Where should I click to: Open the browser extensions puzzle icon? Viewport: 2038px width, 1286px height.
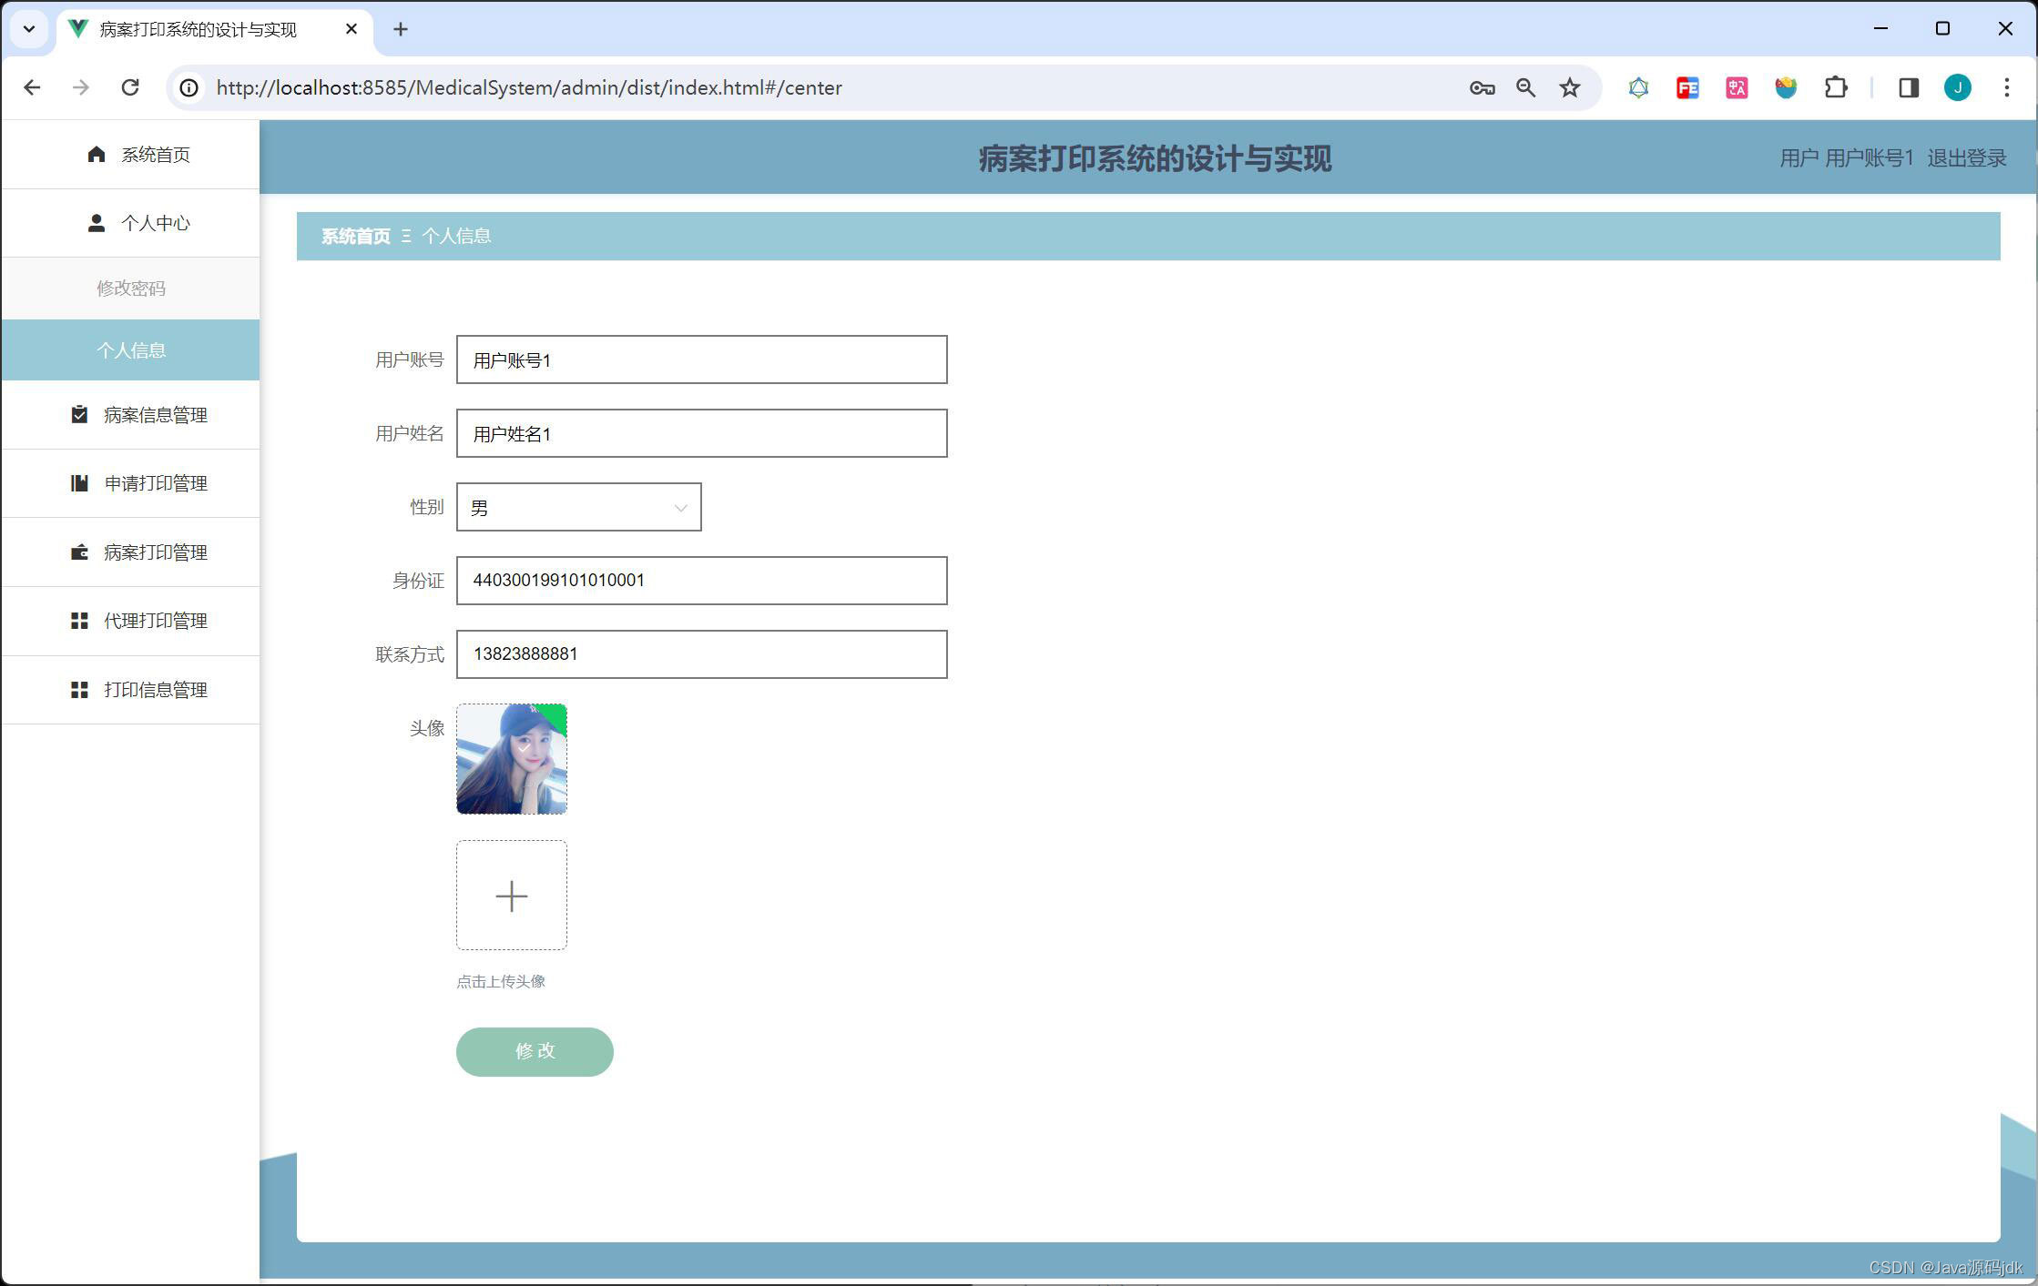[1836, 87]
